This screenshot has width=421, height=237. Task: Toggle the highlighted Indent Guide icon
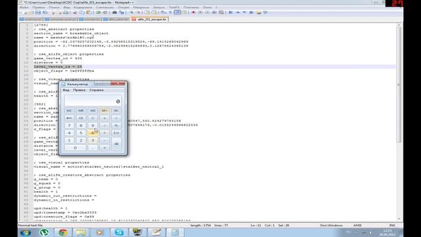point(178,13)
